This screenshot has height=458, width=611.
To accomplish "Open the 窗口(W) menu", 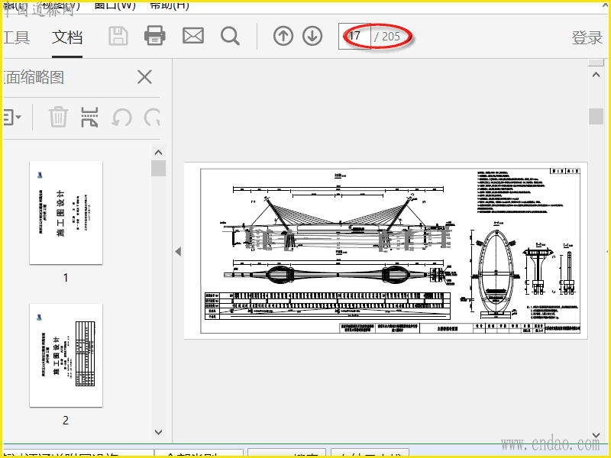I will [x=115, y=5].
